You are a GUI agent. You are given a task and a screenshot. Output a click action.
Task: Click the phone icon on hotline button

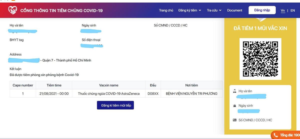point(276,135)
